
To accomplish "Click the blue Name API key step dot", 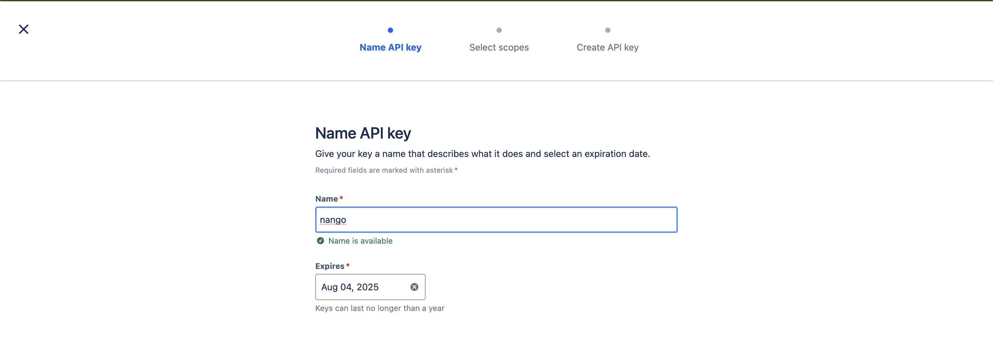I will coord(390,30).
